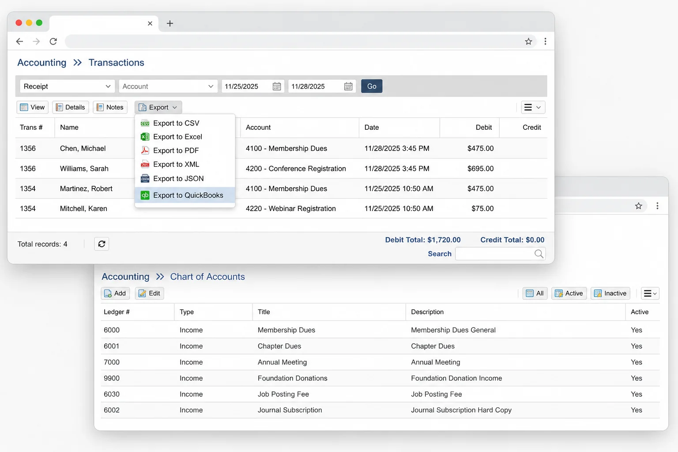Click 4220 - Webinar Registration account cell
The width and height of the screenshot is (678, 452).
pyautogui.click(x=291, y=208)
